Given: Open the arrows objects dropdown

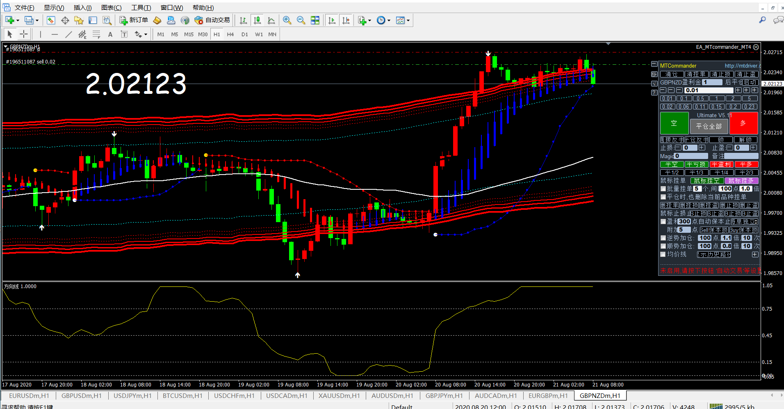Looking at the screenshot, I should click(x=145, y=34).
